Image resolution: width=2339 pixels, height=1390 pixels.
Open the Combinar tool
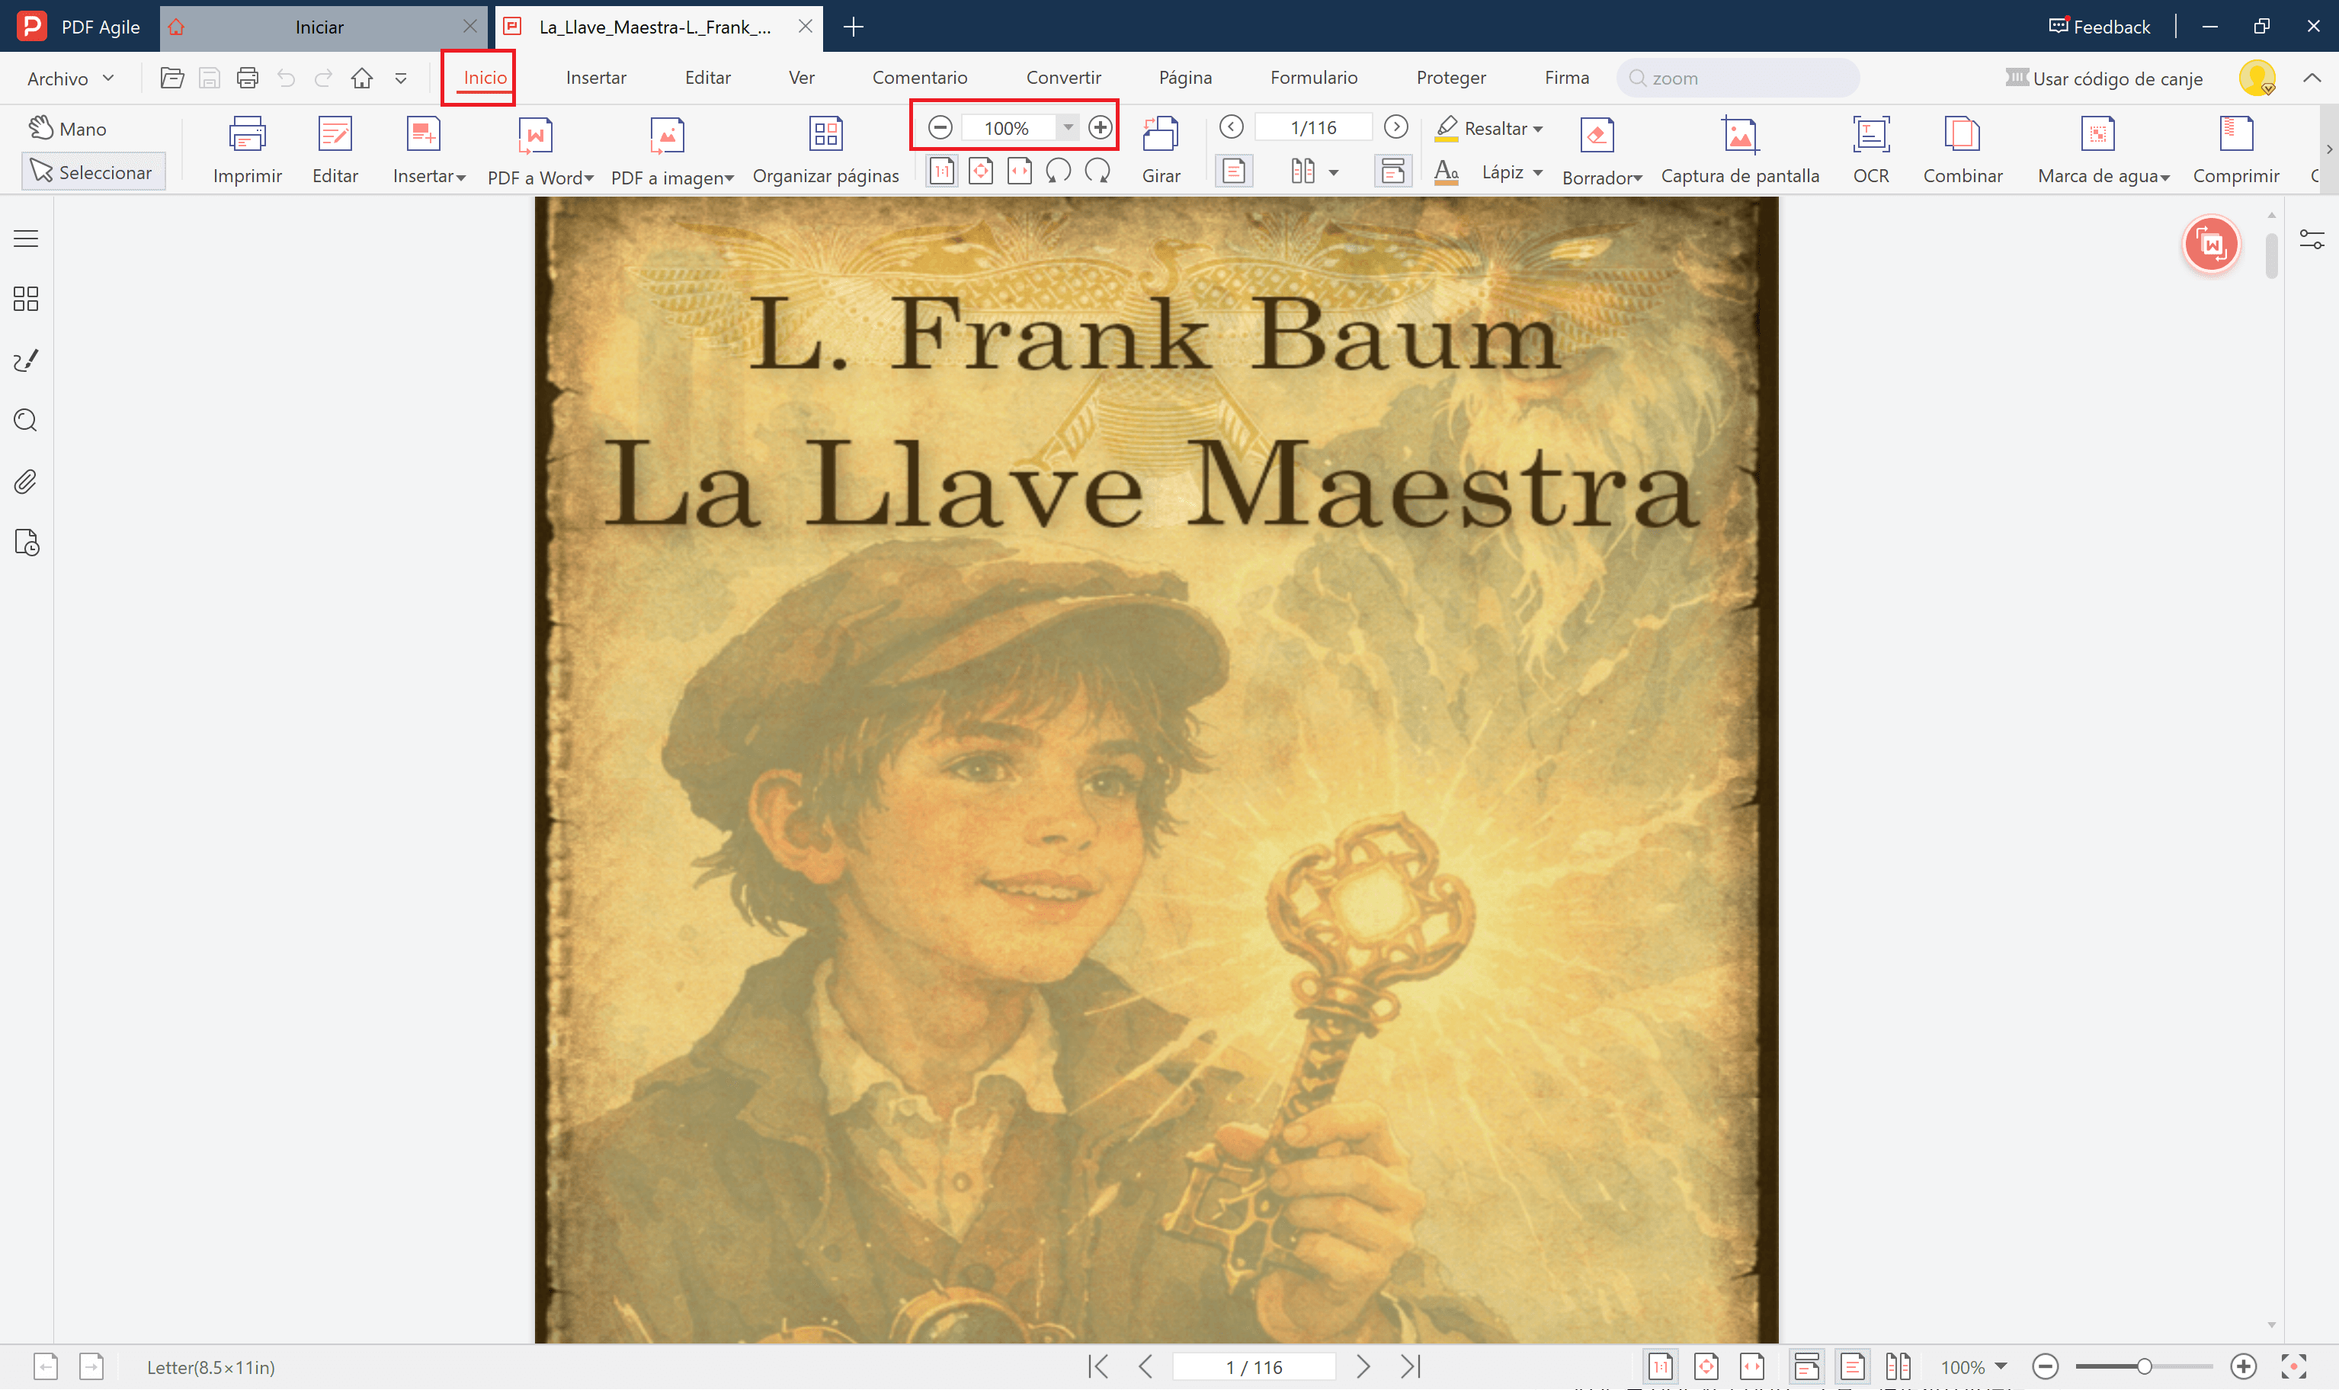[1963, 148]
